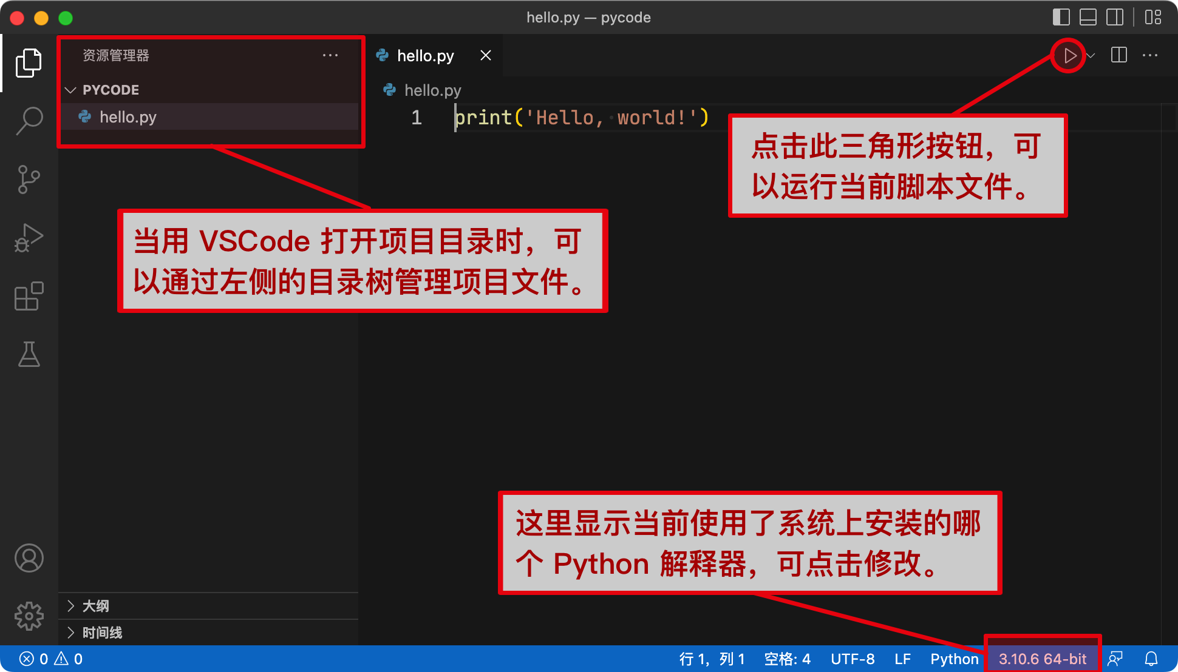Image resolution: width=1178 pixels, height=672 pixels.
Task: Click the notifications bell in status bar
Action: [1151, 659]
